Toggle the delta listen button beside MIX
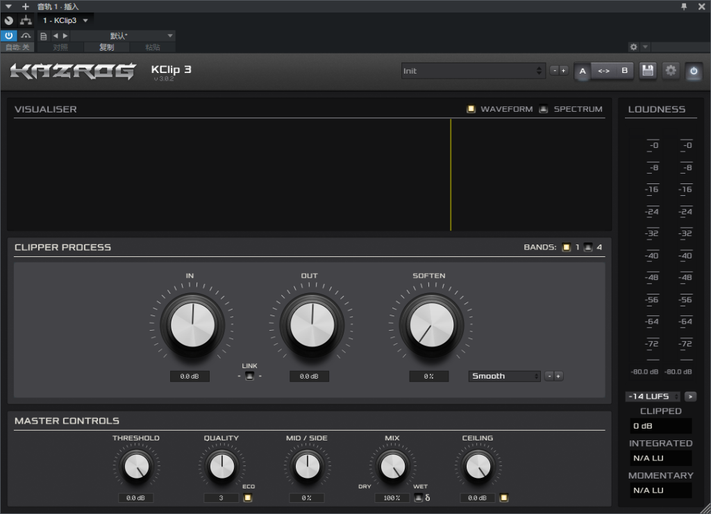The image size is (711, 514). (419, 497)
